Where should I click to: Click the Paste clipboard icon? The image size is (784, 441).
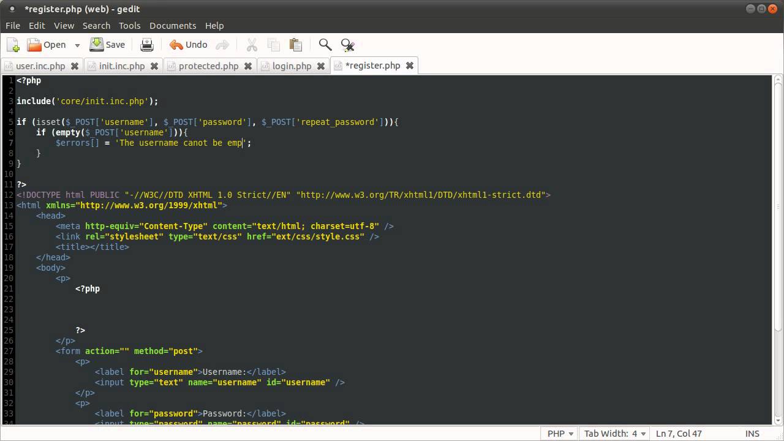pos(296,45)
